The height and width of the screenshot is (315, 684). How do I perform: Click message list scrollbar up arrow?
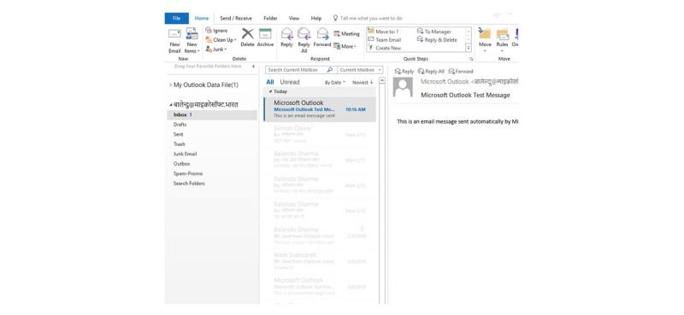(x=382, y=80)
